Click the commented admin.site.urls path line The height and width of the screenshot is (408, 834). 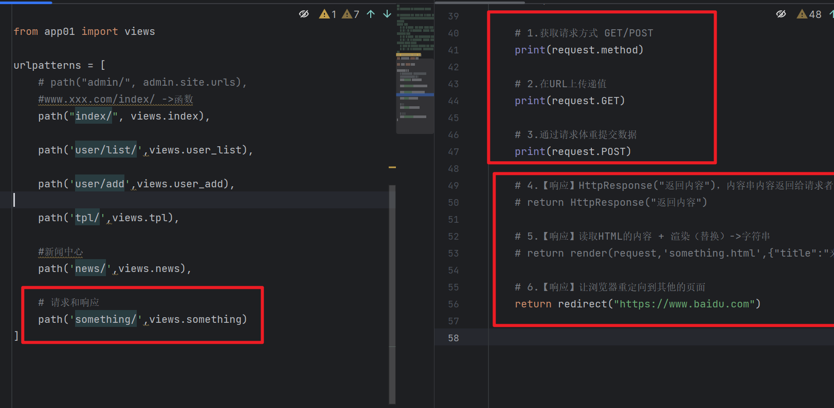click(142, 82)
